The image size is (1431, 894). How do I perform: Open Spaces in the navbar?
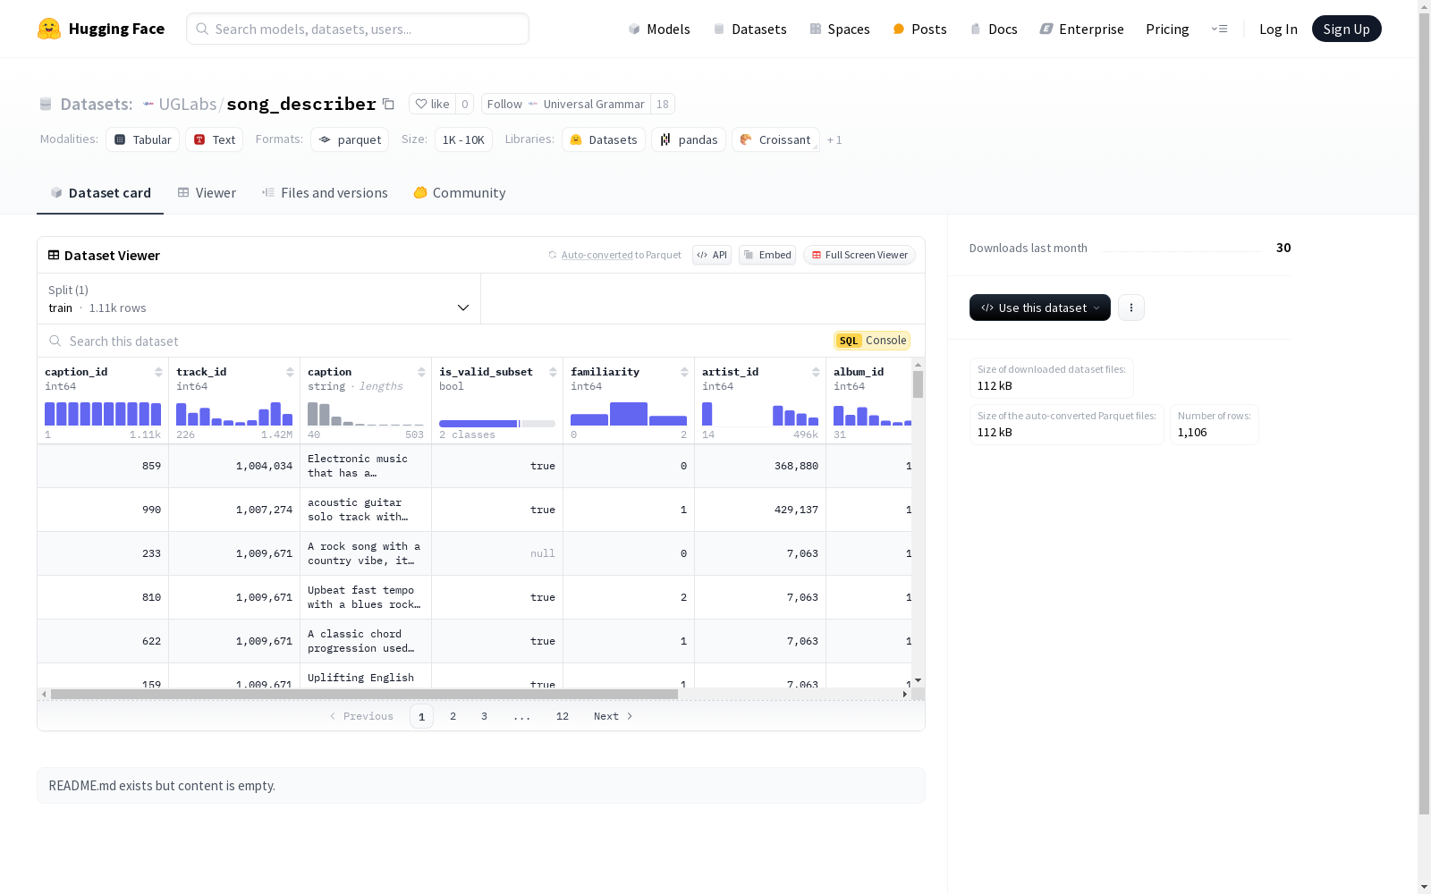pyautogui.click(x=840, y=29)
